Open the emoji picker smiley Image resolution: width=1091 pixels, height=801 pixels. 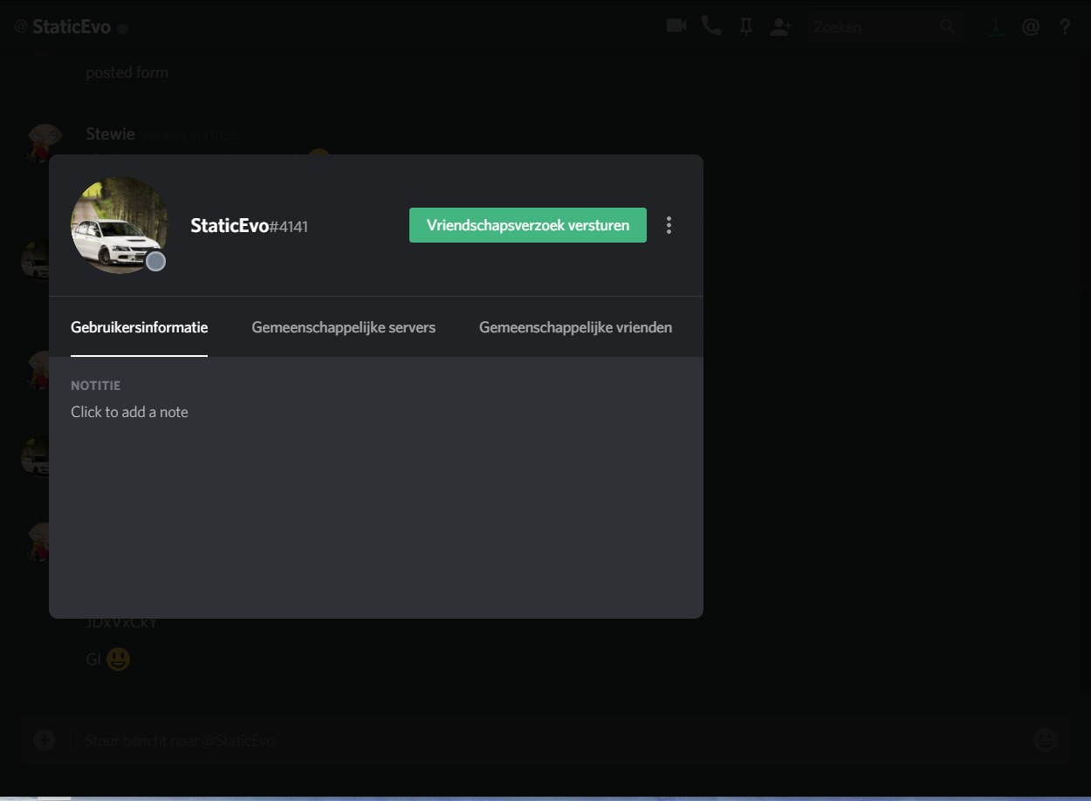click(1045, 740)
